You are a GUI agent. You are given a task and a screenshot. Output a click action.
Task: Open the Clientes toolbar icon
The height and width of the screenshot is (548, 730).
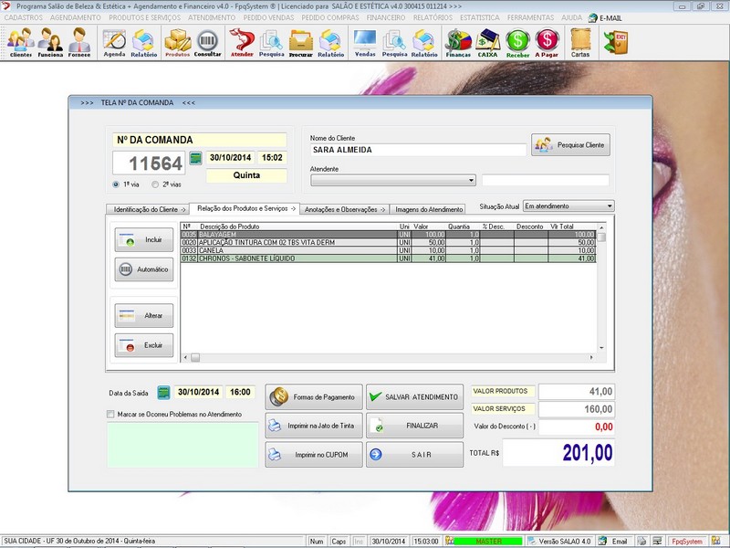tap(20, 42)
